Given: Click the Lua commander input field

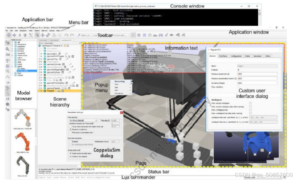Looking at the screenshot, I should point(141,177).
